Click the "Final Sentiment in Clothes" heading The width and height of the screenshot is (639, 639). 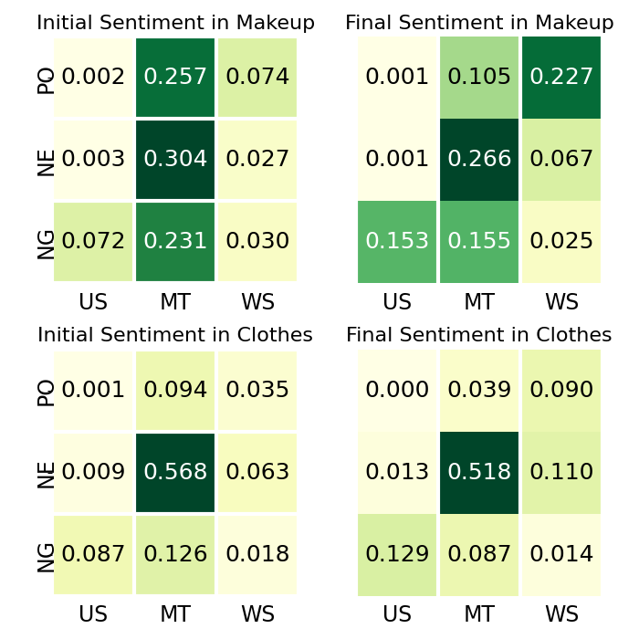479,335
